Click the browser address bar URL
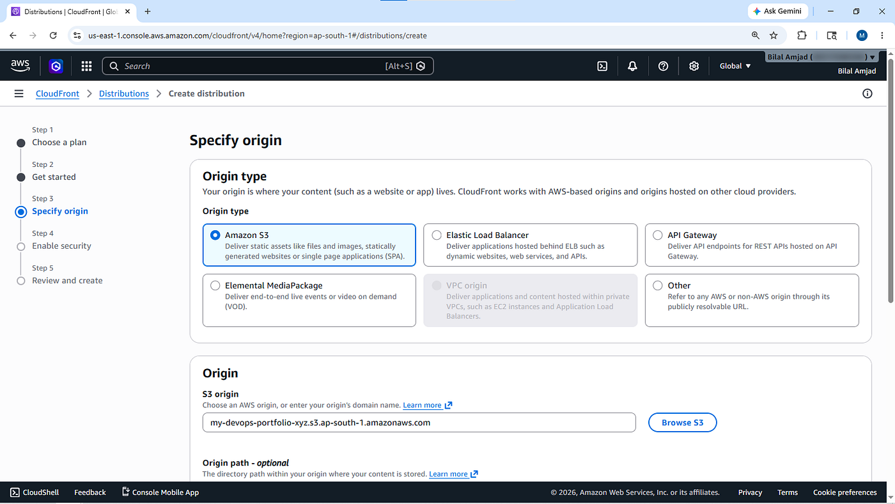895x504 pixels. [x=257, y=36]
